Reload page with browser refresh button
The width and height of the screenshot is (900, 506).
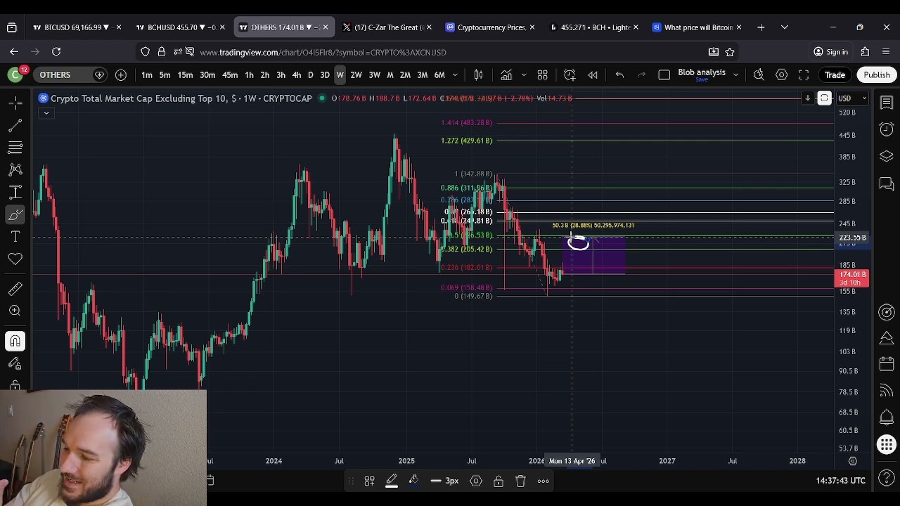56,52
